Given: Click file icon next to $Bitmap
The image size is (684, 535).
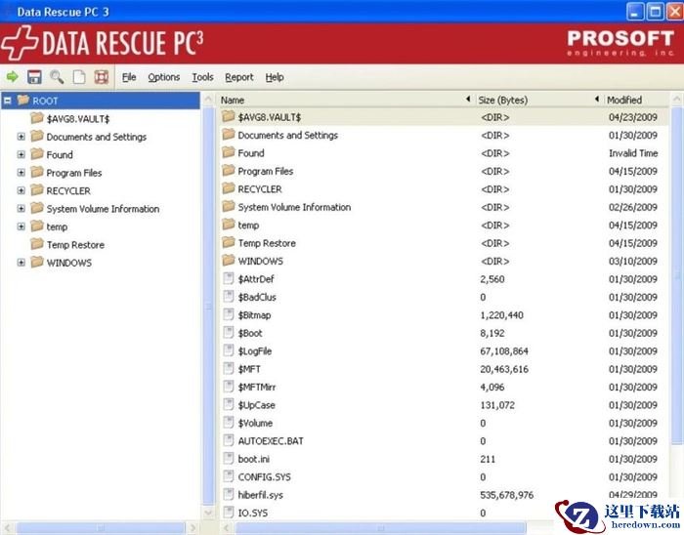Looking at the screenshot, I should pos(228,314).
